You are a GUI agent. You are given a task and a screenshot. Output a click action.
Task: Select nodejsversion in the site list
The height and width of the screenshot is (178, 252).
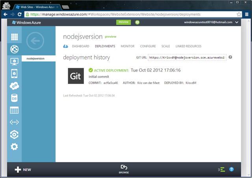pos(39,59)
